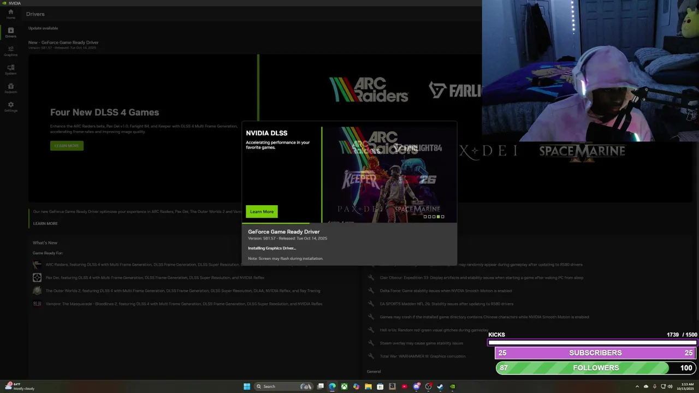Screen dimensions: 699x393
Task: Click the Pax Dei logo in banner
Action: pyautogui.click(x=488, y=151)
